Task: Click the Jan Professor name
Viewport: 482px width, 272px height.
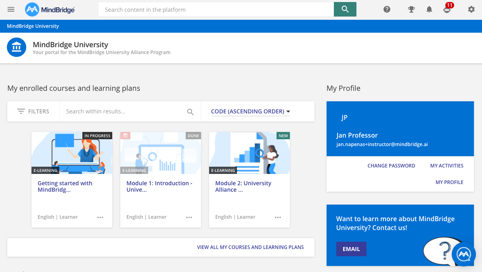Action: click(x=357, y=135)
